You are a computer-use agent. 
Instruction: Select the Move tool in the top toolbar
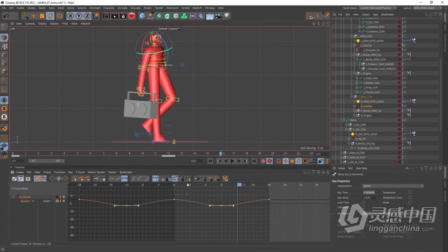[x=34, y=16]
